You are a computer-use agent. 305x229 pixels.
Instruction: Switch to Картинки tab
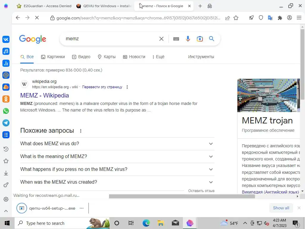(x=53, y=57)
